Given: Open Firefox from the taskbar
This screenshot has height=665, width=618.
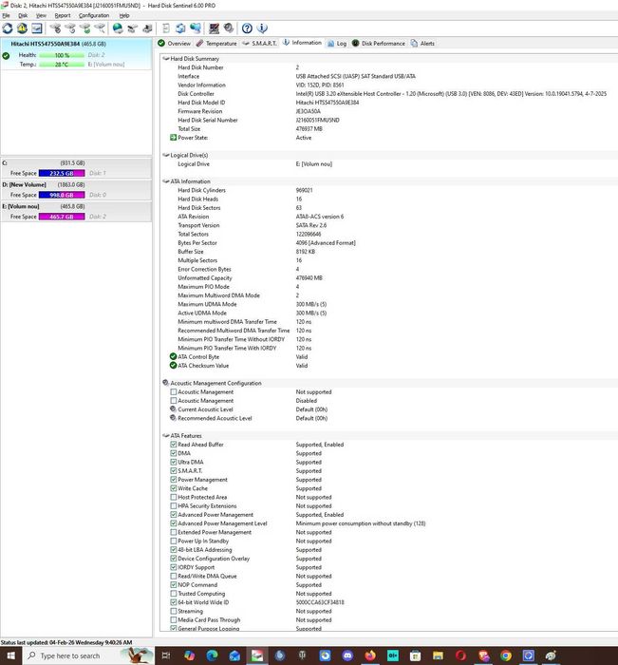Looking at the screenshot, I should click(370, 655).
